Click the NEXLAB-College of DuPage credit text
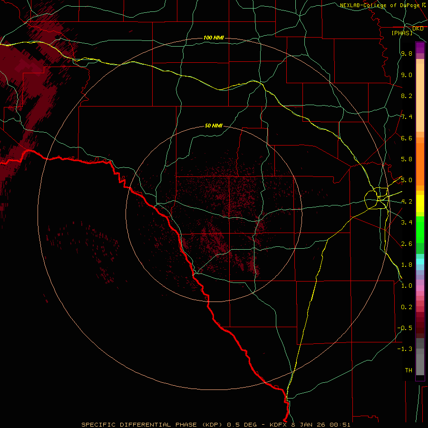 380,5
